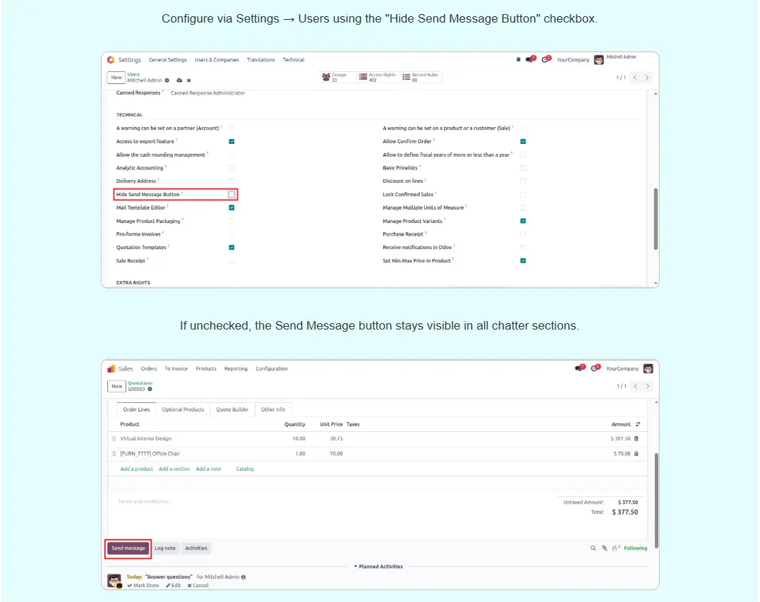Open the debug bug icon in the Settings navbar

click(519, 60)
